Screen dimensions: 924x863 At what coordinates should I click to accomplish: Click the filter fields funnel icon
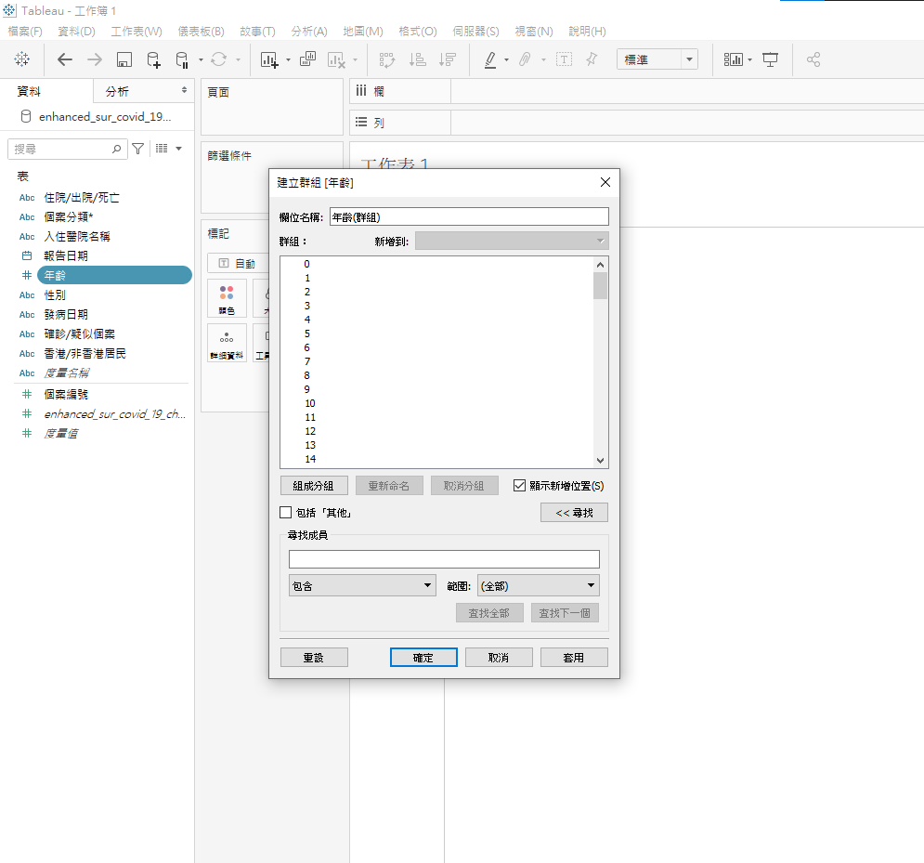137,149
